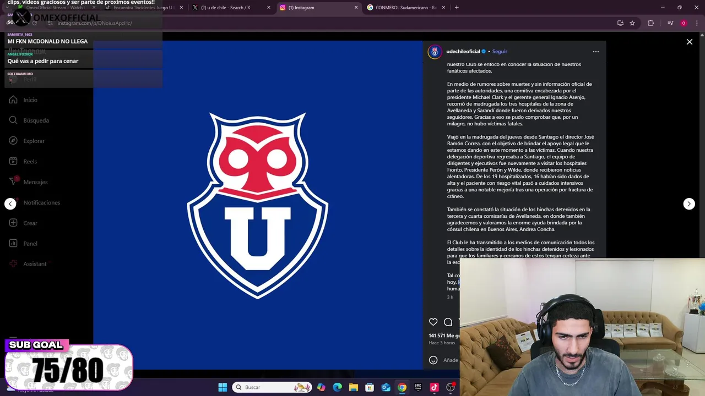Click install app icon in address bar

click(x=620, y=23)
